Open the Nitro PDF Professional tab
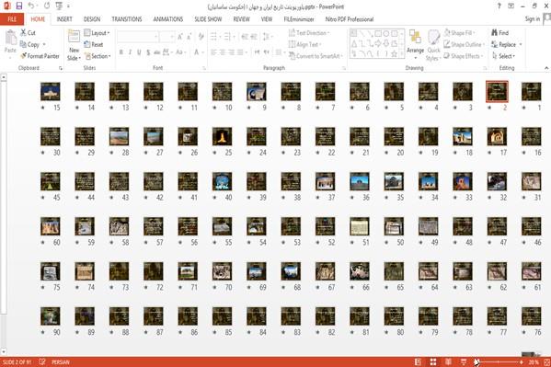The height and width of the screenshot is (367, 551). tap(349, 19)
